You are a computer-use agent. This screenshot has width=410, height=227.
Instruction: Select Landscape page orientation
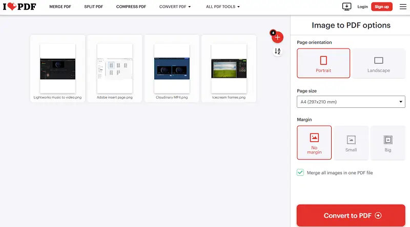click(379, 63)
